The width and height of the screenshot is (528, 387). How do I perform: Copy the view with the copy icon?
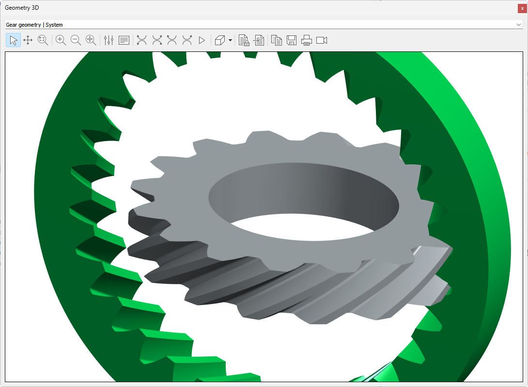click(277, 40)
